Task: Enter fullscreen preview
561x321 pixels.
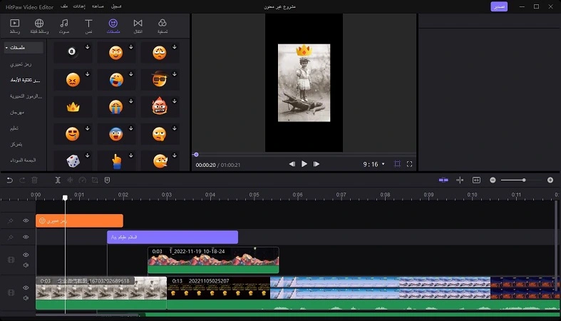Action: (x=409, y=164)
